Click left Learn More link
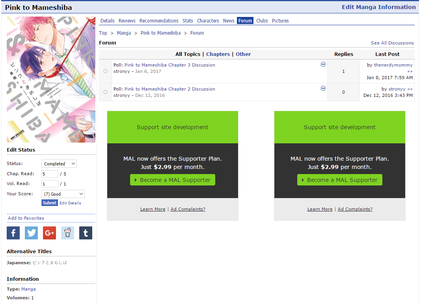 point(153,209)
